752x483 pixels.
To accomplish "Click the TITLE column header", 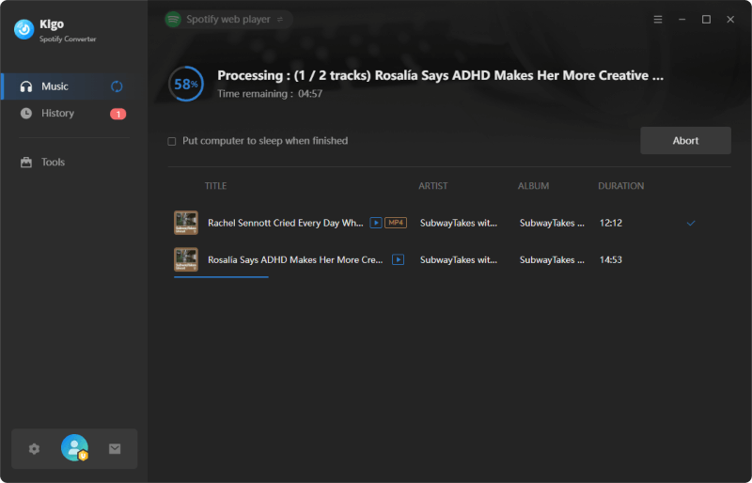I will [216, 186].
